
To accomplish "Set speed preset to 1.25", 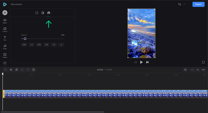I will 47,45.
